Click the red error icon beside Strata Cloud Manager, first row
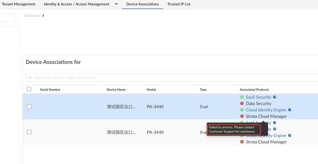 tap(242, 116)
